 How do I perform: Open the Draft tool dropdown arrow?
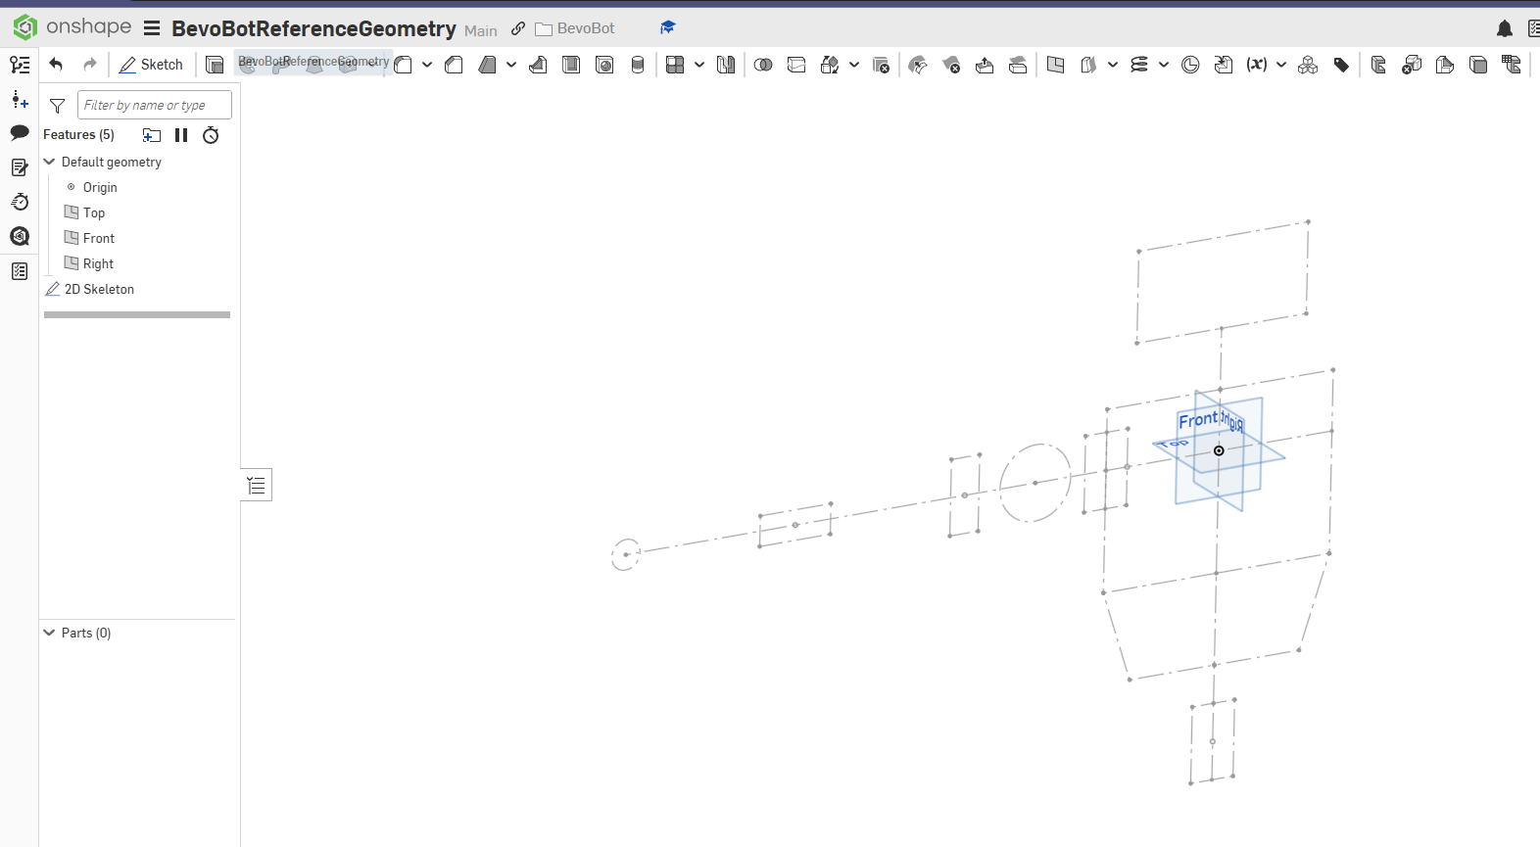511,65
